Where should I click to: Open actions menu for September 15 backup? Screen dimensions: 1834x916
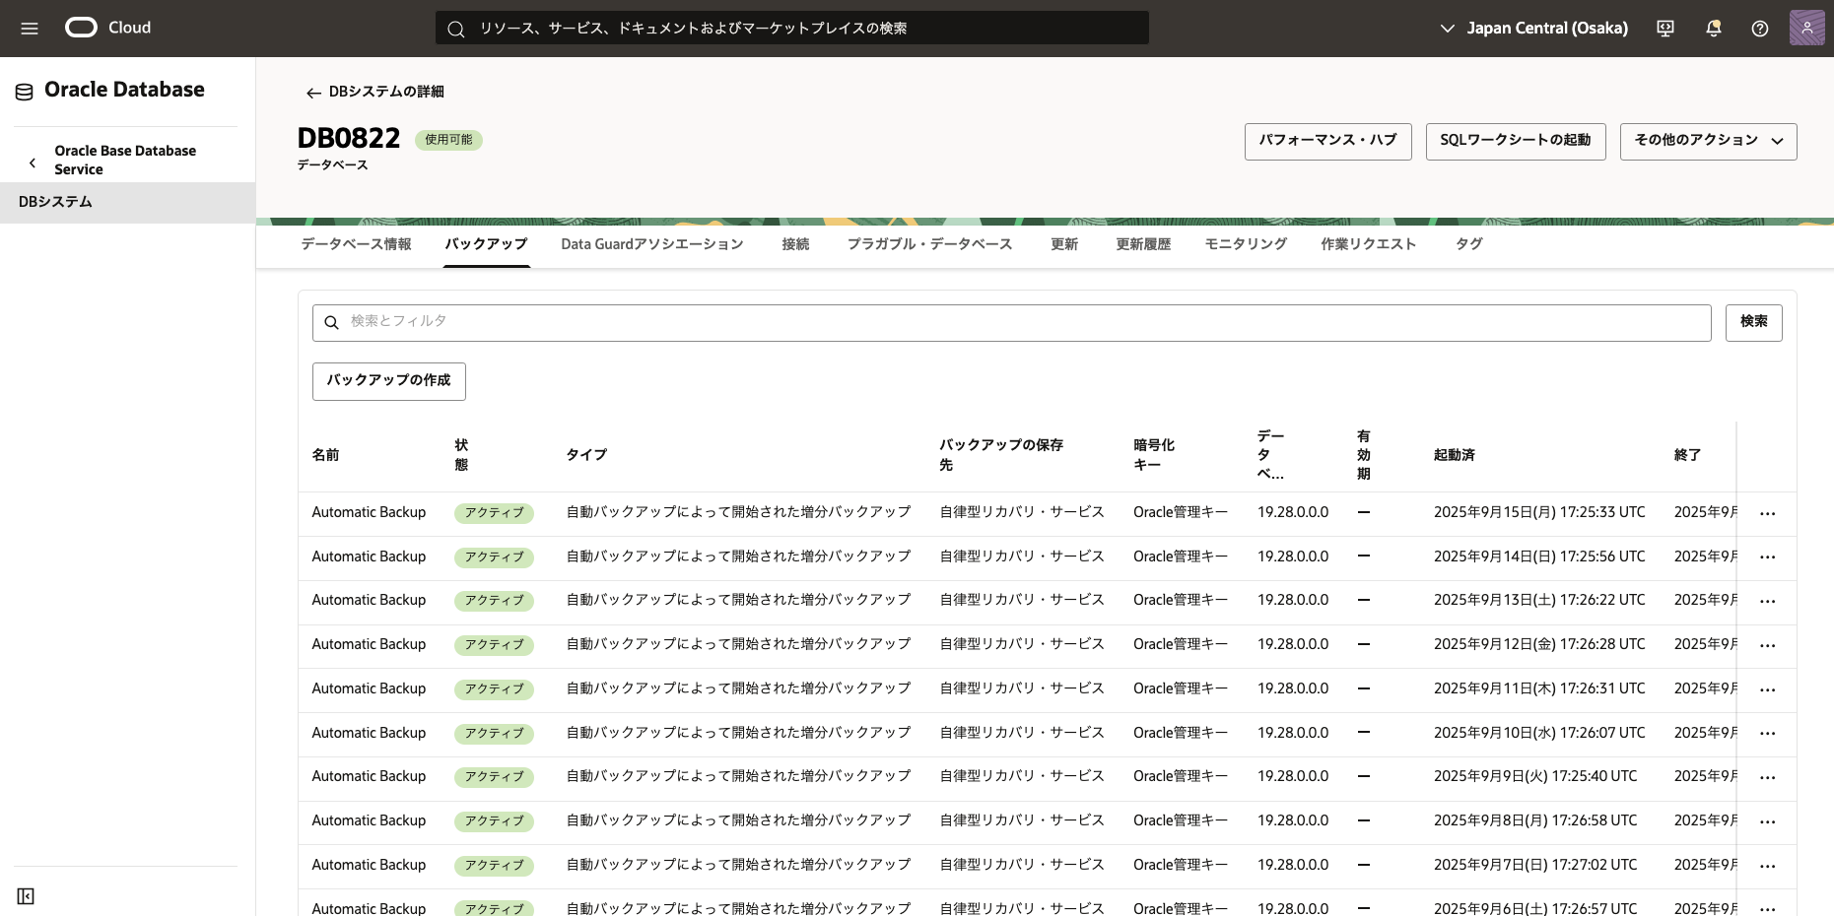tap(1767, 513)
